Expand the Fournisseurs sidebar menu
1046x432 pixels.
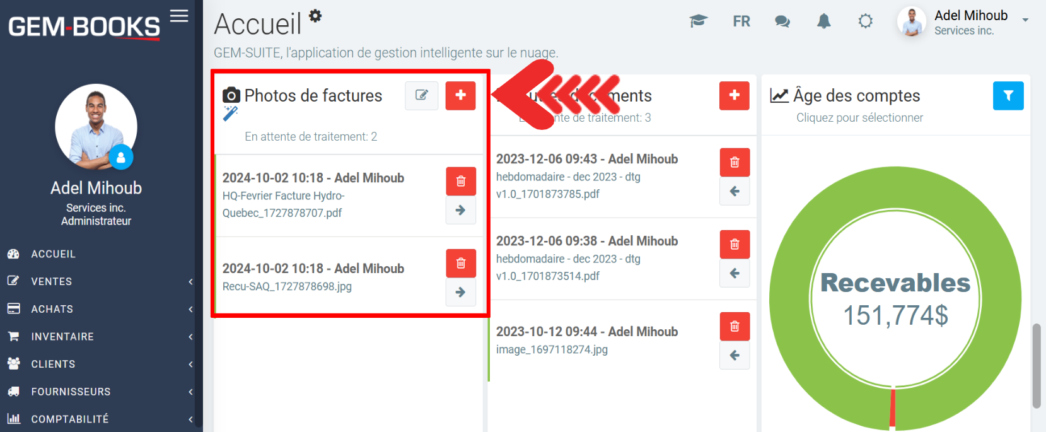(x=71, y=392)
